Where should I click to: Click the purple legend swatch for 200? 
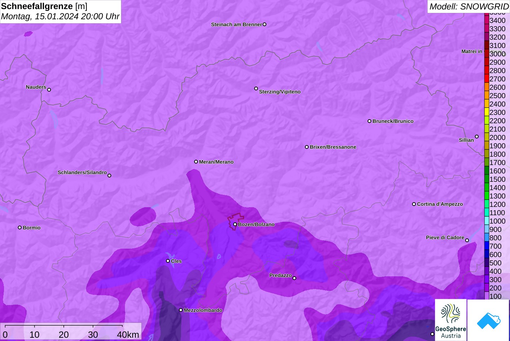coord(486,288)
